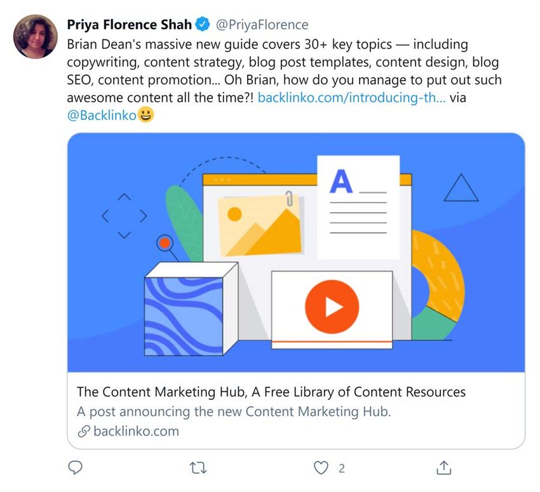Open the share upload arrow icon

[x=443, y=468]
